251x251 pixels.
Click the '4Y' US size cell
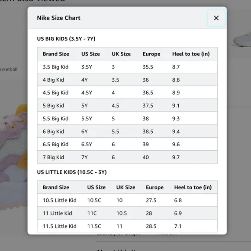click(84, 80)
